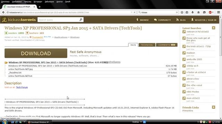This screenshot has width=222, height=124.
Task: Switch to the MAIN tab
Action: click(133, 45)
